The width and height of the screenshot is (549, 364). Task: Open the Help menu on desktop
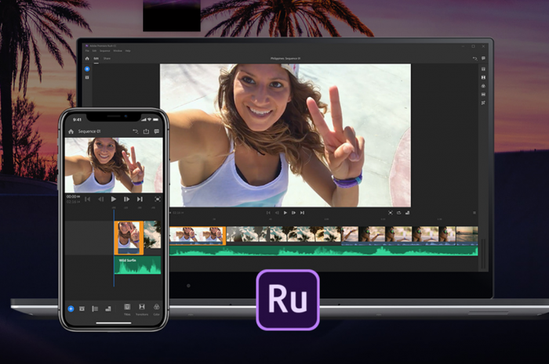(128, 51)
